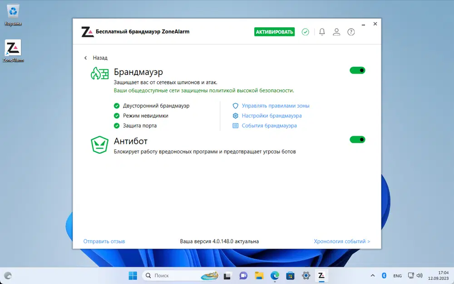Click the ZoneAlarm logo in the window header
Screen dimensions: 454x284
(x=88, y=32)
